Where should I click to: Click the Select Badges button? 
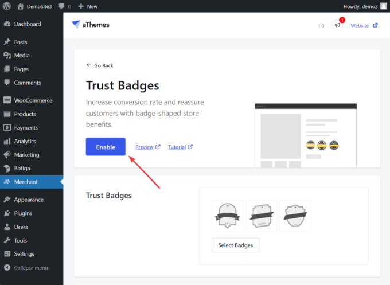click(235, 245)
